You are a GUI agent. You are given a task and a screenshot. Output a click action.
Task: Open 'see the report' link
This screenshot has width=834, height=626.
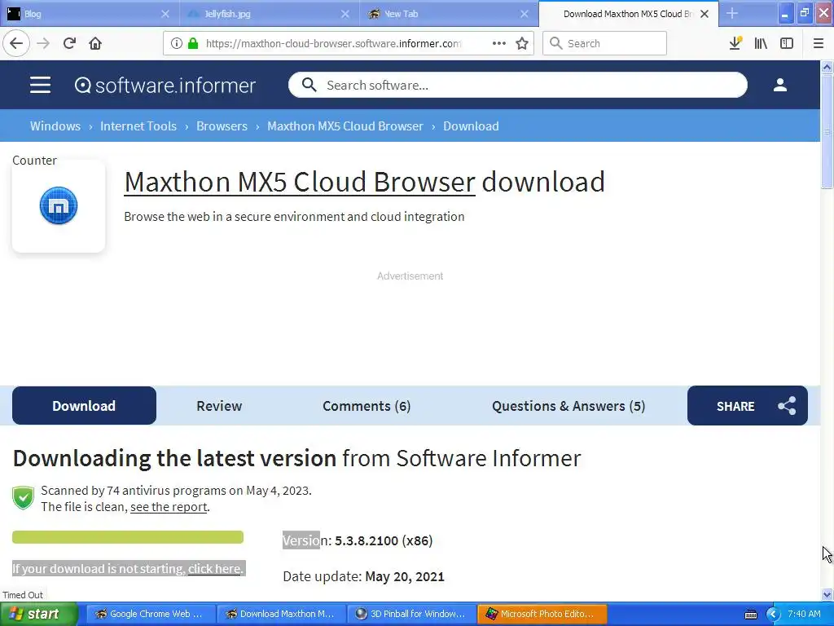click(x=169, y=507)
